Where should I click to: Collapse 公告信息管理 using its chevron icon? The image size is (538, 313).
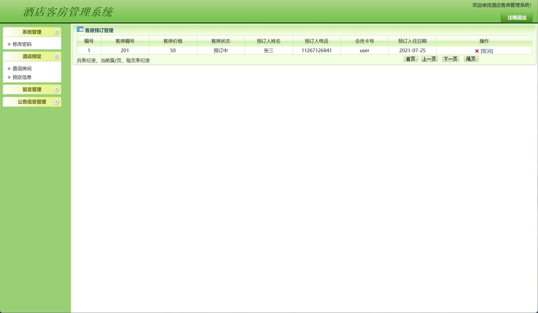coord(56,102)
